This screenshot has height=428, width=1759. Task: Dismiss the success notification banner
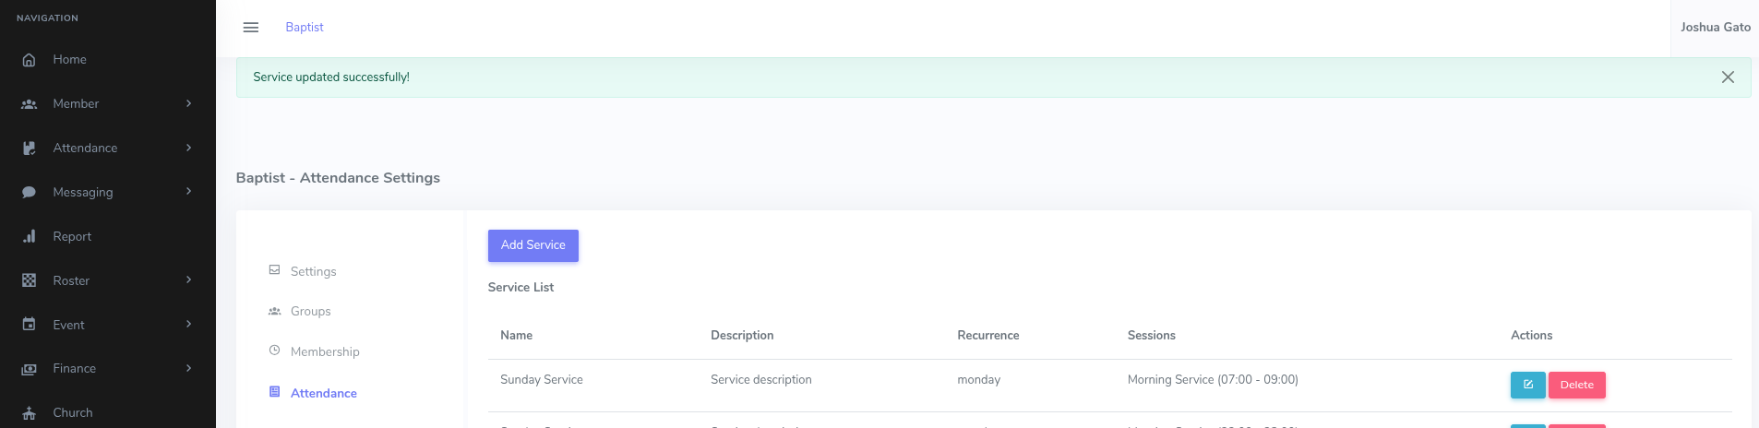pos(1728,77)
